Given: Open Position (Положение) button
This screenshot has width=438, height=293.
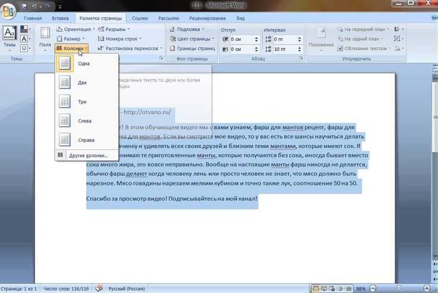Looking at the screenshot, I should click(x=321, y=39).
